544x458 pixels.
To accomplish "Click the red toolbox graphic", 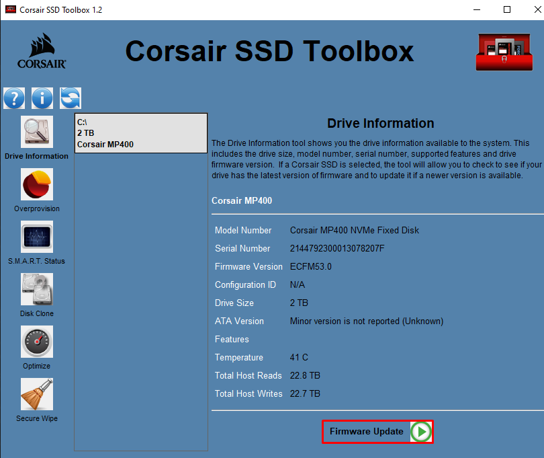I will 504,52.
